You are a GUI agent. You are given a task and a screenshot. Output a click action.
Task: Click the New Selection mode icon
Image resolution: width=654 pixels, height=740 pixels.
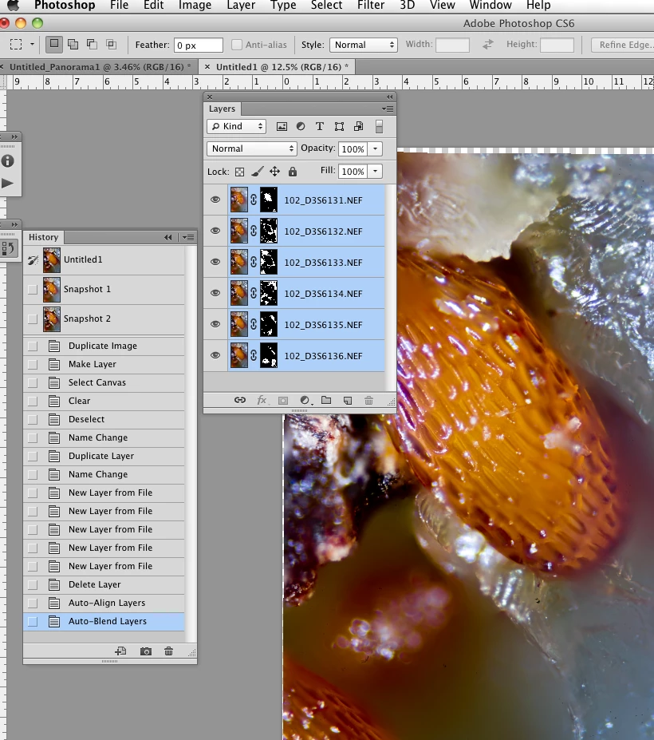pyautogui.click(x=54, y=45)
